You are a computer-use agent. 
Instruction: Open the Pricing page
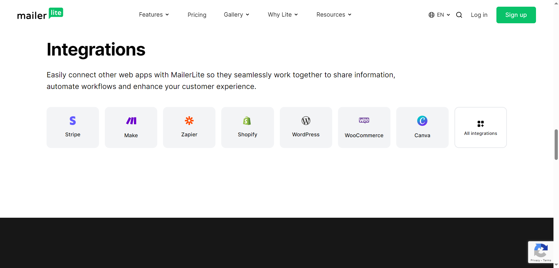(197, 15)
